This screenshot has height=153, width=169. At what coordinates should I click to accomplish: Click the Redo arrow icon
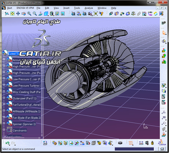click(13, 143)
